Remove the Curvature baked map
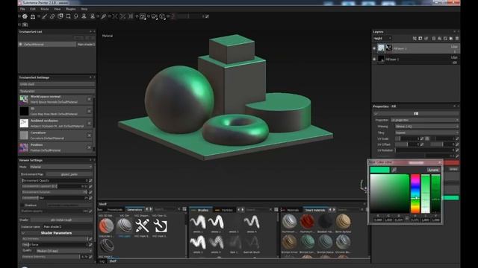This screenshot has height=268, width=478. 90,135
